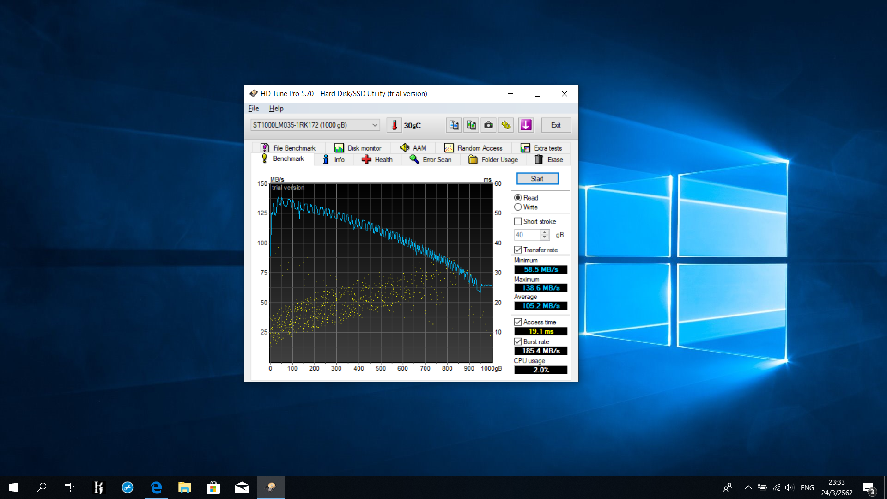The height and width of the screenshot is (499, 887).
Task: Save screenshot with the camera icon
Action: pyautogui.click(x=489, y=125)
